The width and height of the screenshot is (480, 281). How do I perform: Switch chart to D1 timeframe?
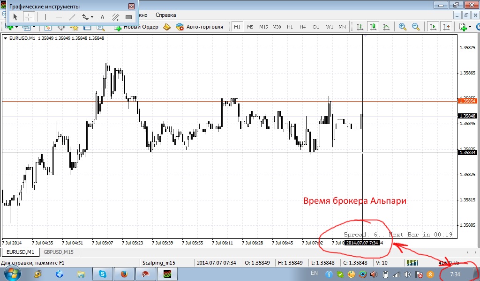click(x=316, y=27)
